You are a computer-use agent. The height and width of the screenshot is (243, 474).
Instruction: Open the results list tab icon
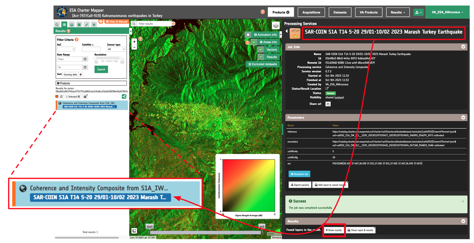point(64,25)
